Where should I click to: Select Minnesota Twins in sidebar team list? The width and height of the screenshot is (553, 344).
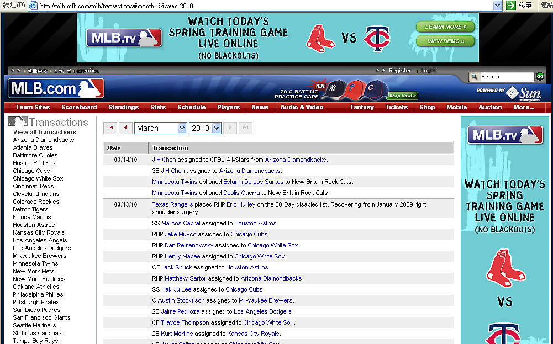coord(35,263)
